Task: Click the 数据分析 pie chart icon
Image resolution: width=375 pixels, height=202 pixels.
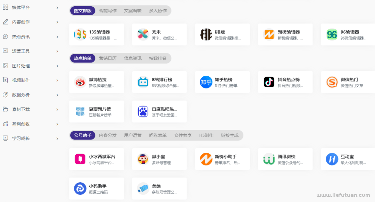Action: coord(5,95)
